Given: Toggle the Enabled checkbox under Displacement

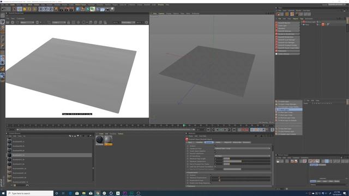Looking at the screenshot, I should click(x=211, y=175).
